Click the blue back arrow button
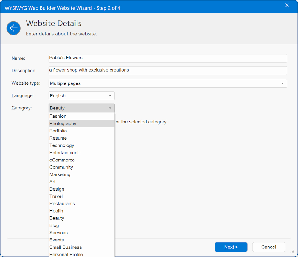 point(13,28)
